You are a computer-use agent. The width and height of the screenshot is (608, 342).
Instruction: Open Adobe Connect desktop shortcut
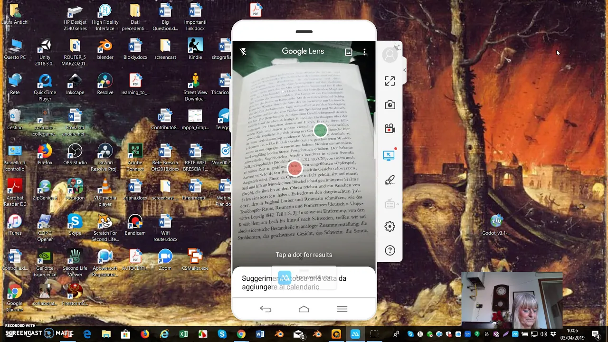[135, 158]
